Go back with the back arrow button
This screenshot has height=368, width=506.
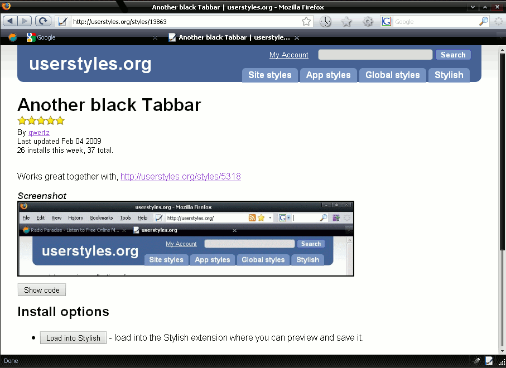[x=10, y=21]
